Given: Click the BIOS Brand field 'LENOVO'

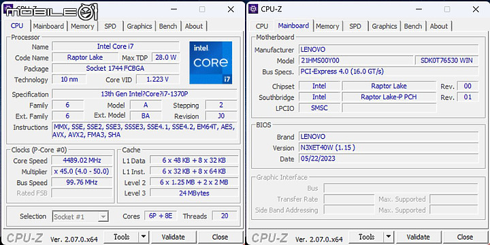Looking at the screenshot, I should point(389,137).
